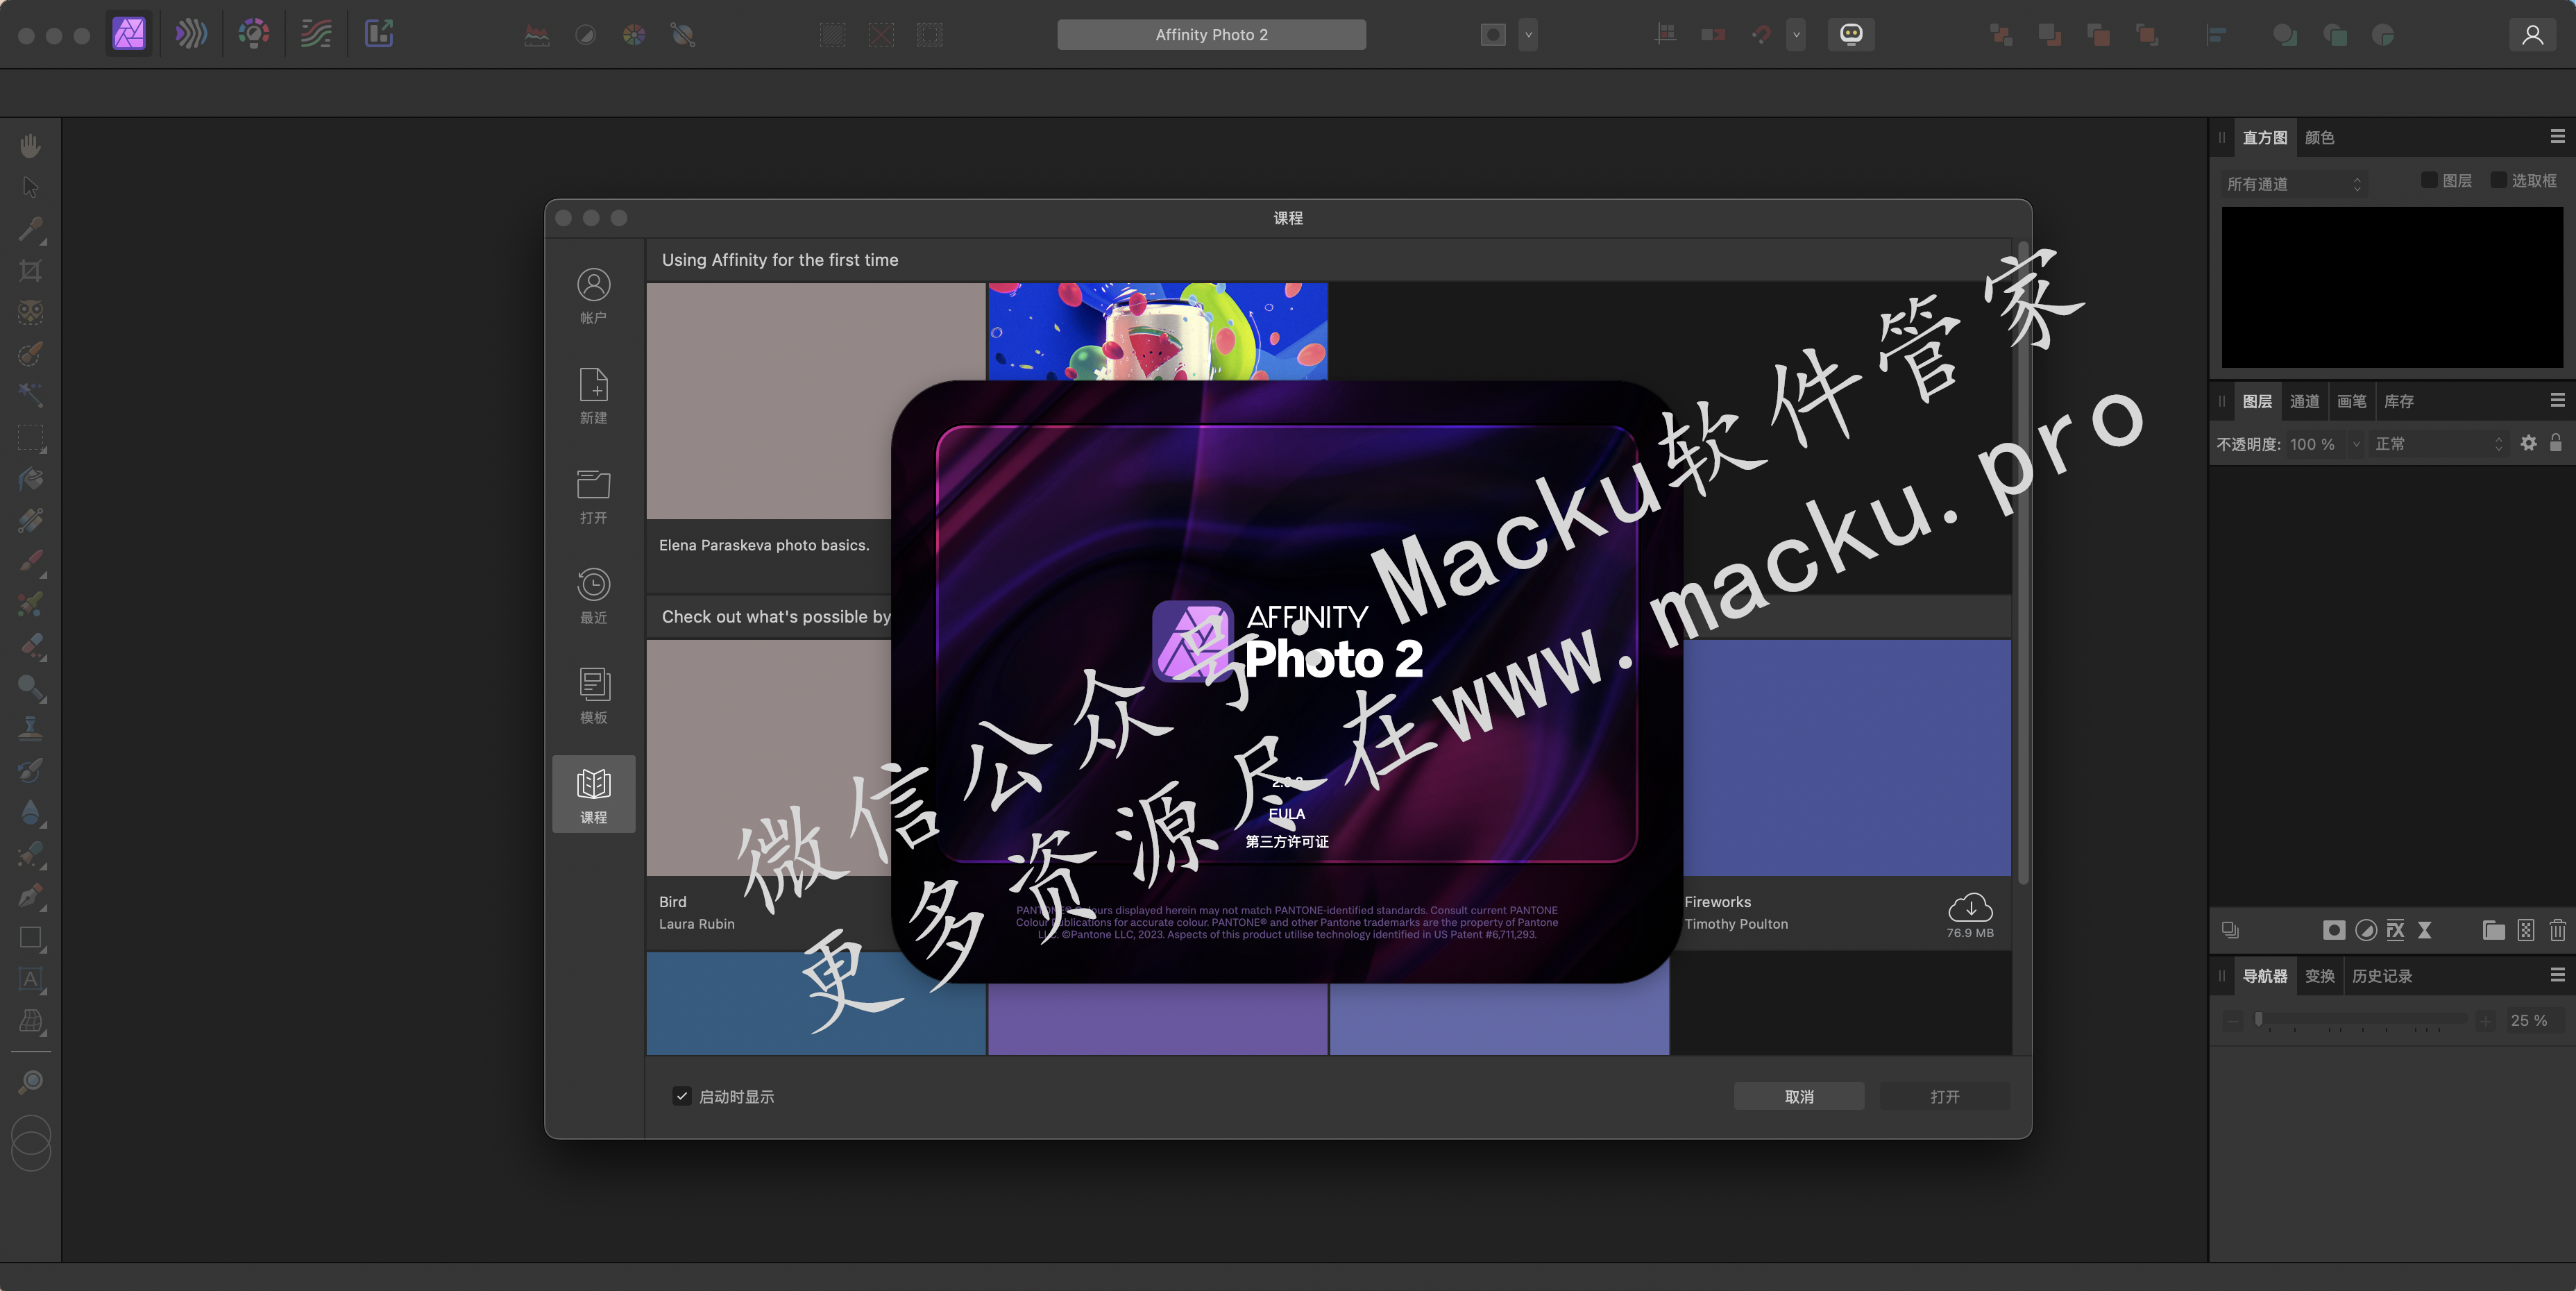Image resolution: width=2576 pixels, height=1291 pixels.
Task: Select the Move tool arrow
Action: 30,187
